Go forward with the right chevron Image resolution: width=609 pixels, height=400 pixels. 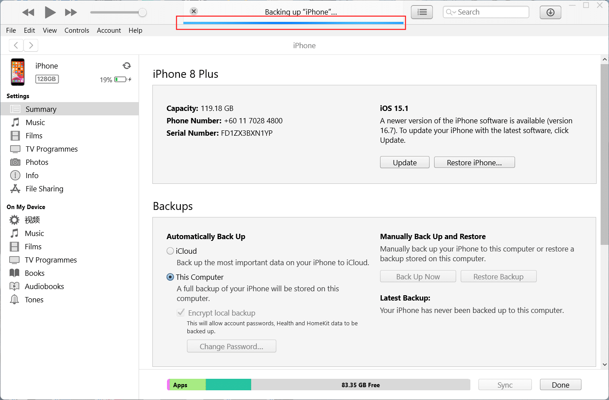click(31, 45)
